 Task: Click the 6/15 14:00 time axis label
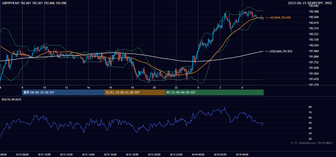(88, 155)
